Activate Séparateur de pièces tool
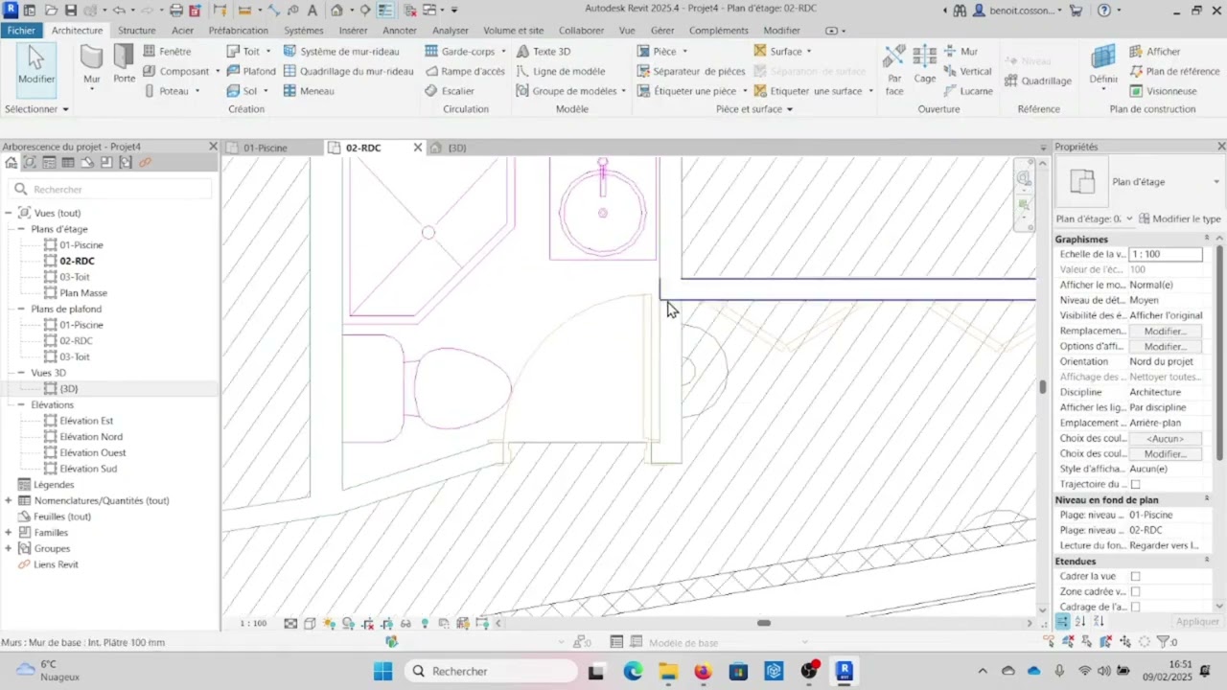1227x690 pixels. pos(691,71)
